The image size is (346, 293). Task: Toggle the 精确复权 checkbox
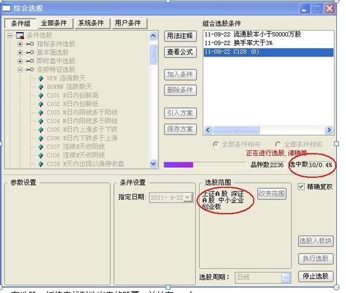pyautogui.click(x=300, y=187)
